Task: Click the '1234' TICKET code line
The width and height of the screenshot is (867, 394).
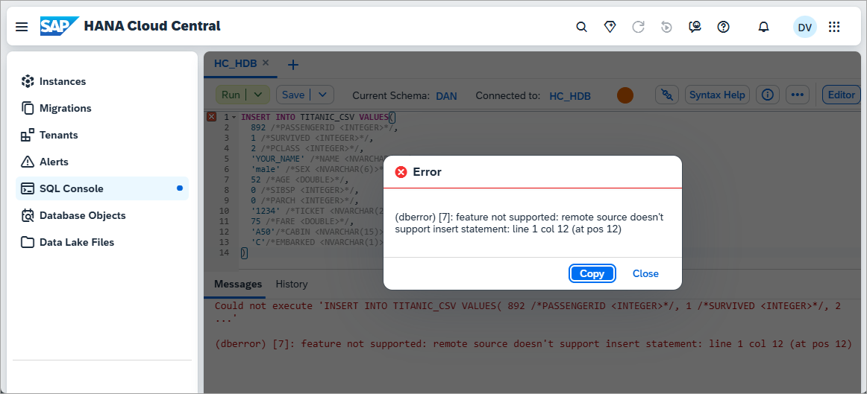Action: 316,211
